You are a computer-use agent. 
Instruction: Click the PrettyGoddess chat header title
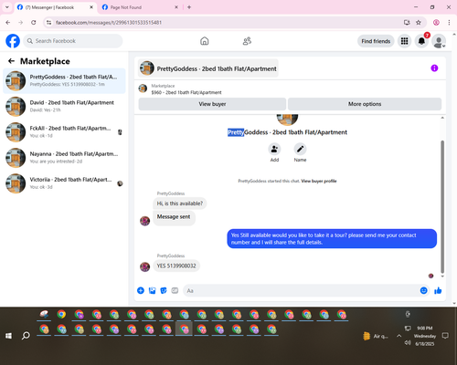tap(208, 68)
